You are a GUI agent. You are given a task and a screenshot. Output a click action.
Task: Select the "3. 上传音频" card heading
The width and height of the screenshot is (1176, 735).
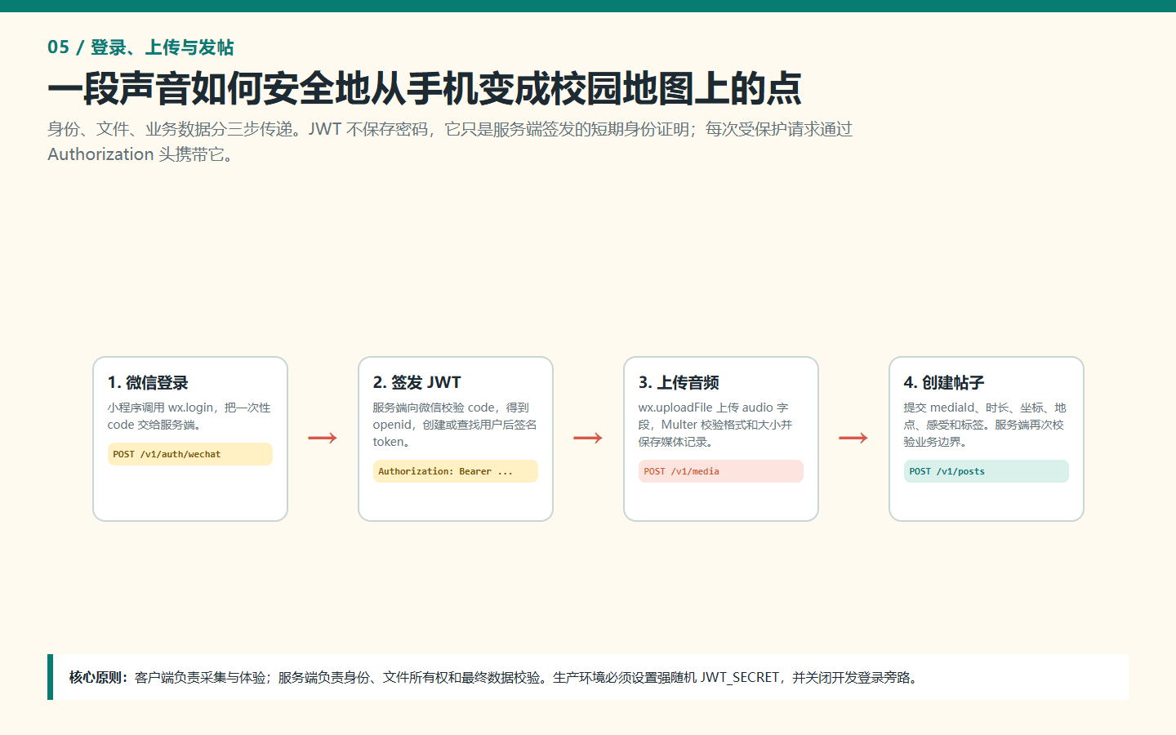point(679,382)
